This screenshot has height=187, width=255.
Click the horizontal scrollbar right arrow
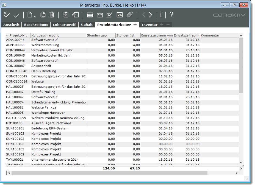pyautogui.click(x=237, y=173)
